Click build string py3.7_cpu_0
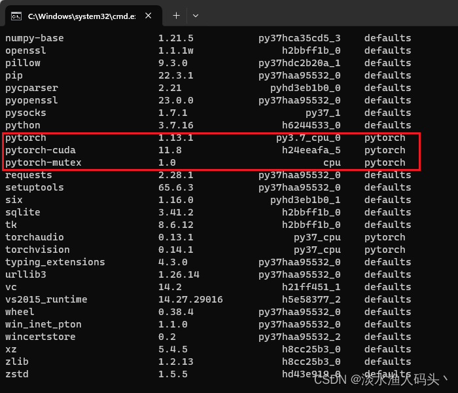The width and height of the screenshot is (458, 393). pos(308,138)
